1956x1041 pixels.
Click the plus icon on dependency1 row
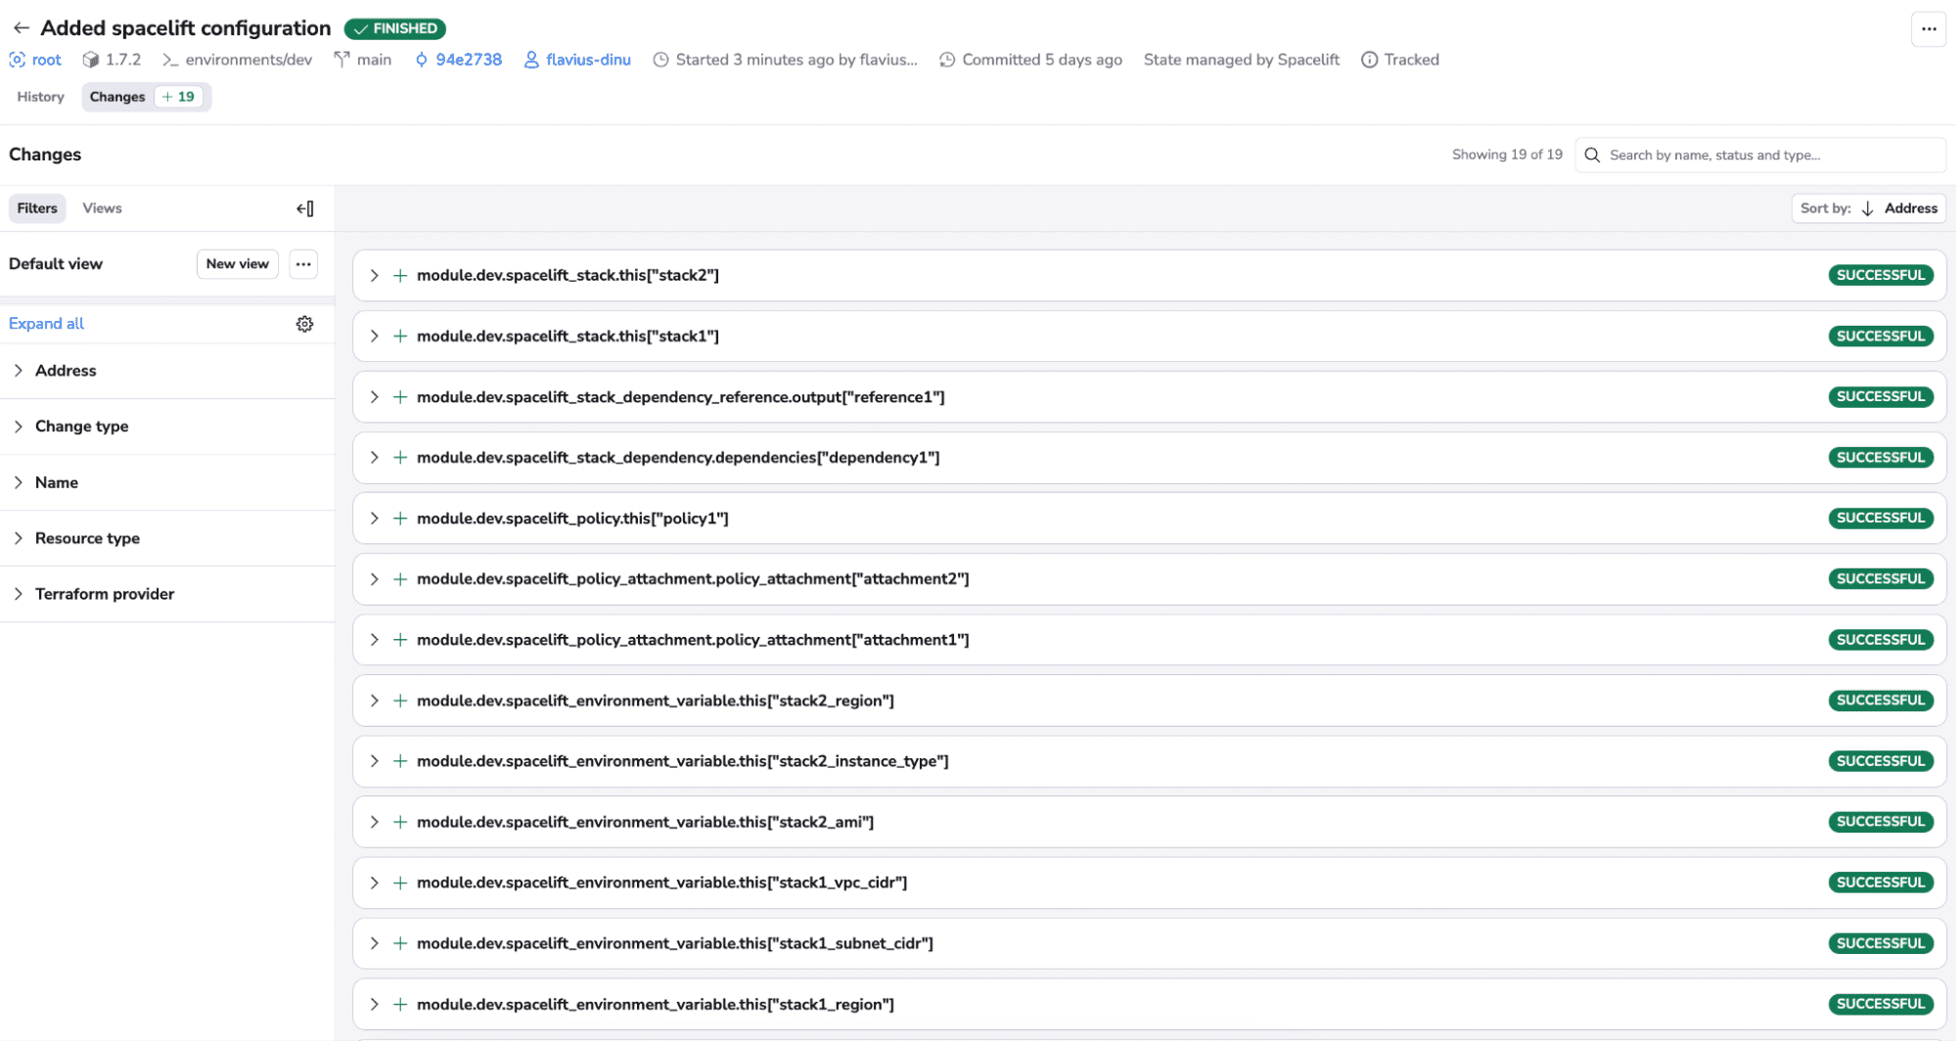400,458
